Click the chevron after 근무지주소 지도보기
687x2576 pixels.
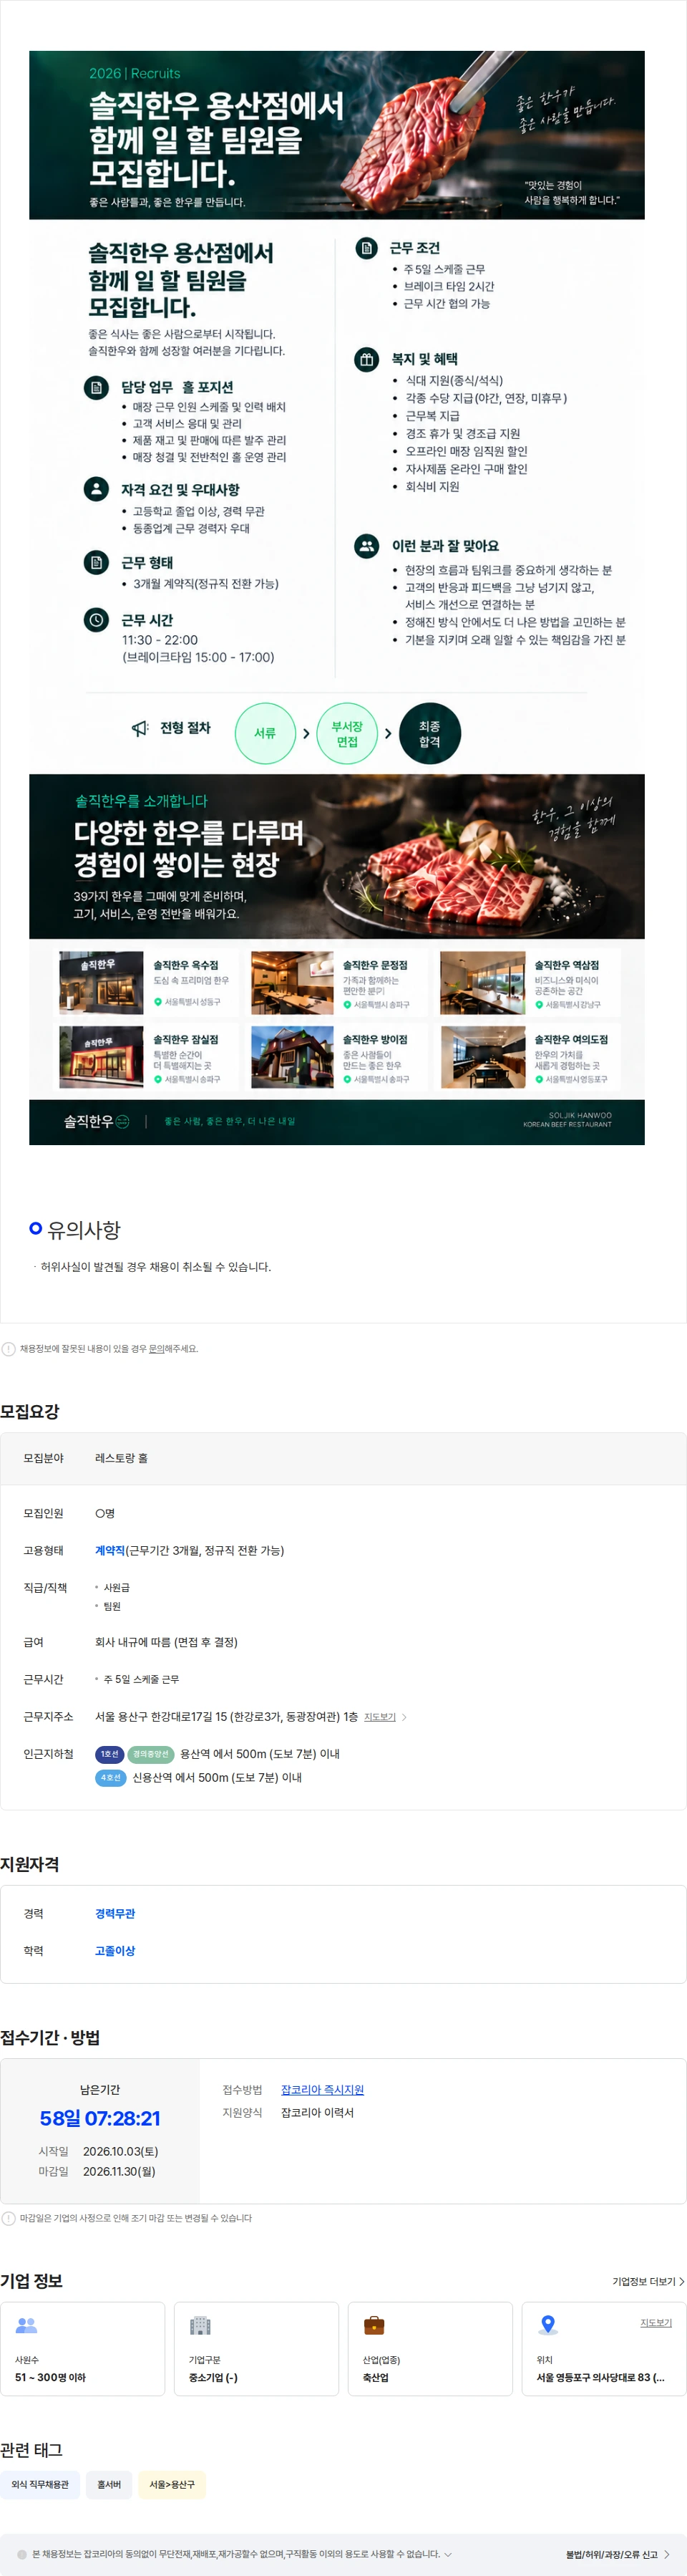(404, 1717)
